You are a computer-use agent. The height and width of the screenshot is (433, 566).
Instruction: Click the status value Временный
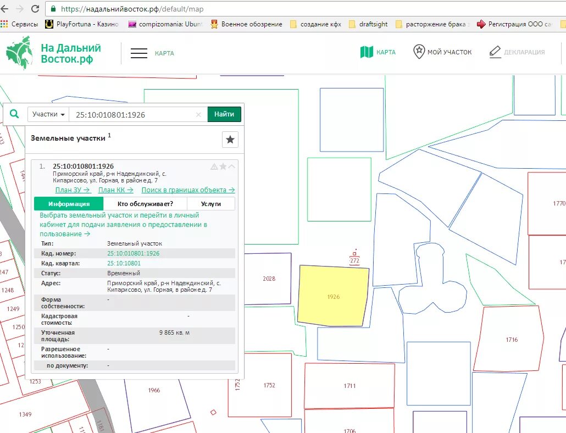[x=124, y=273]
